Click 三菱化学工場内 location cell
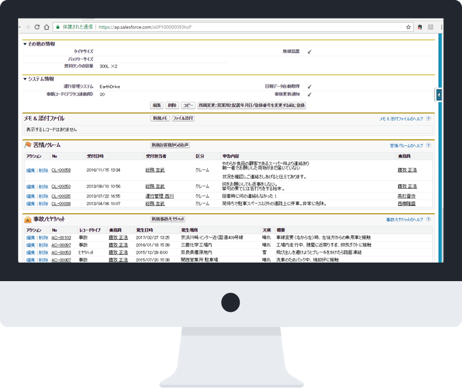This screenshot has width=462, height=388. coord(196,245)
